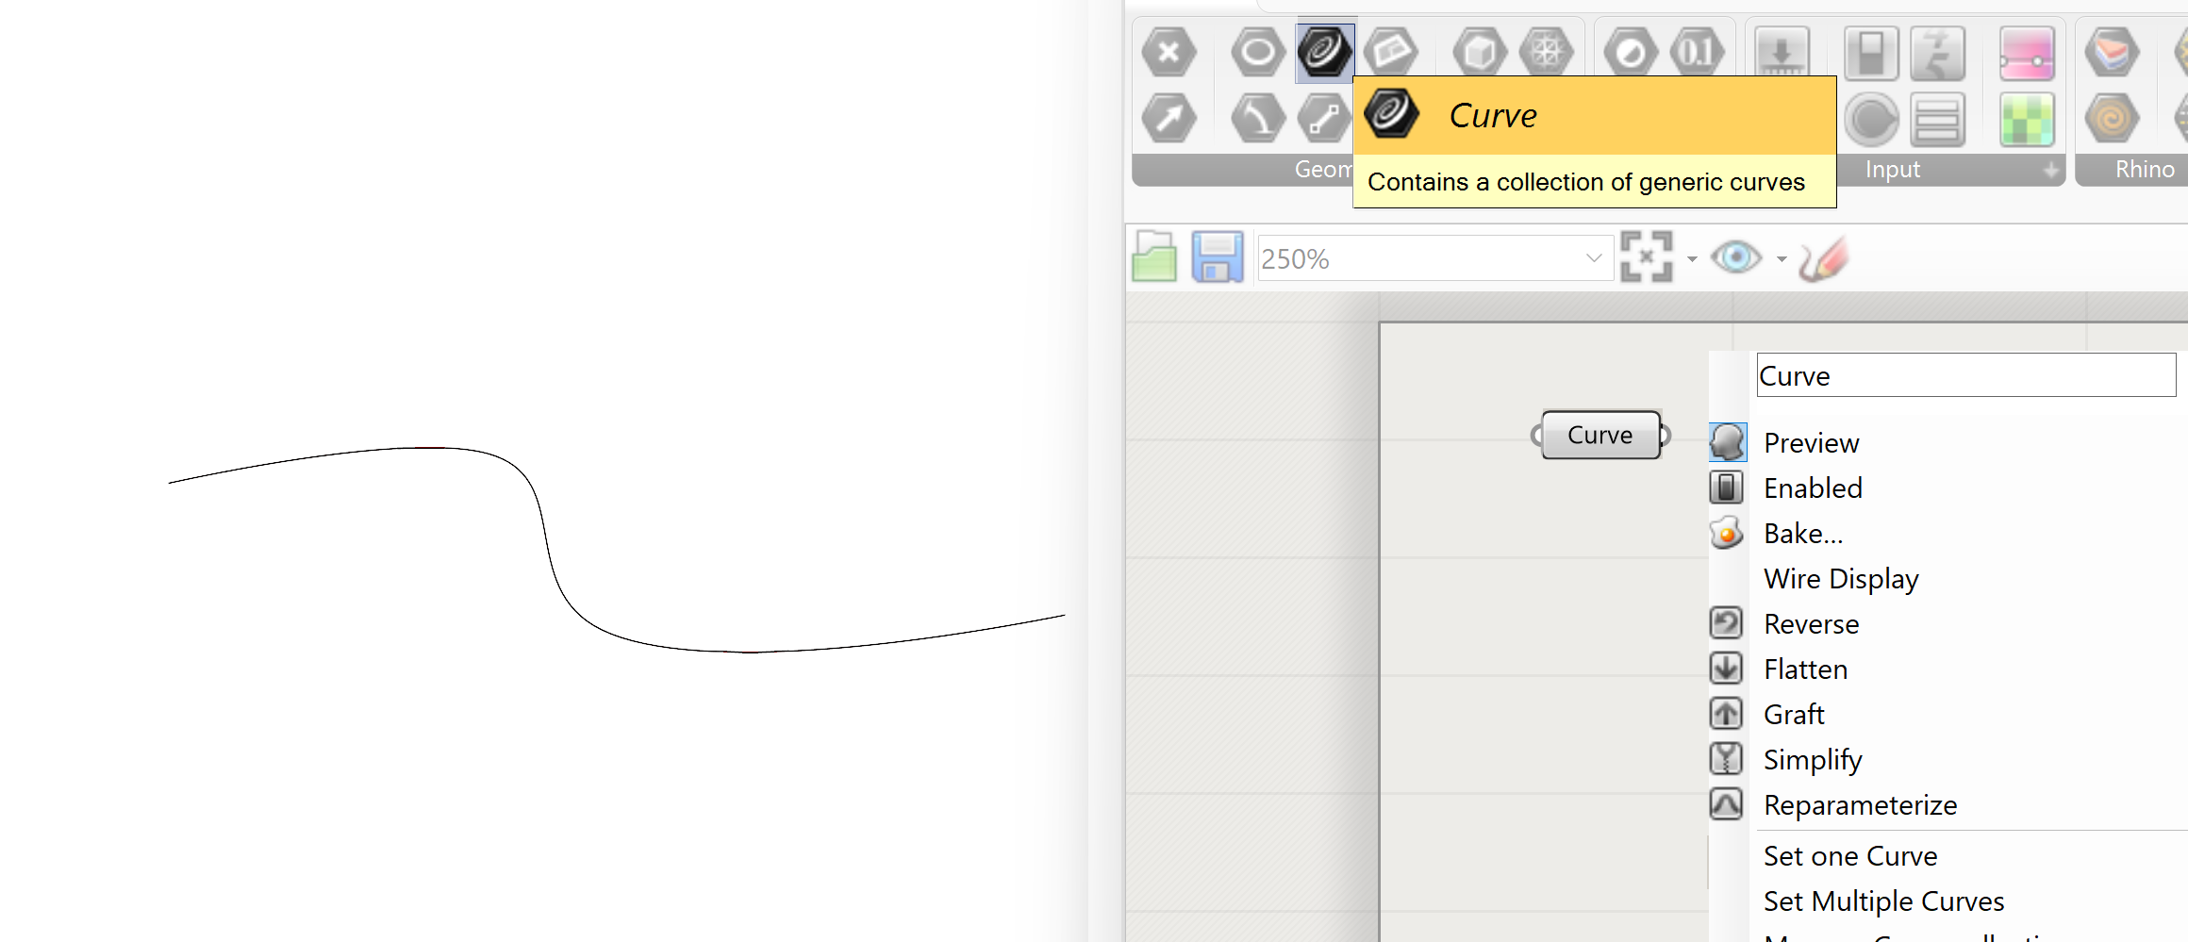Open a Grasshopper definition file
This screenshot has height=942, width=2188.
click(1152, 256)
